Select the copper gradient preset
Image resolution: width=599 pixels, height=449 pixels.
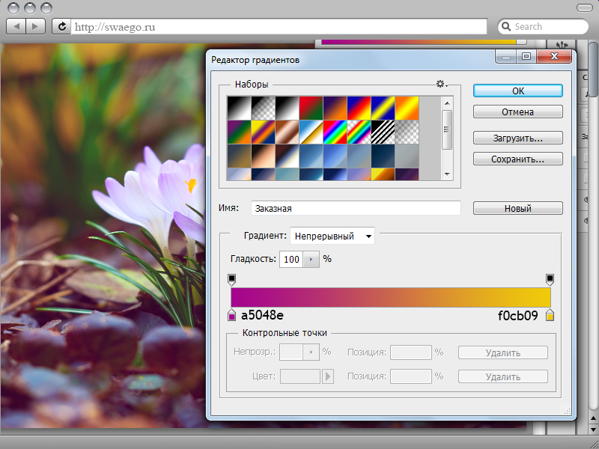pyautogui.click(x=287, y=132)
